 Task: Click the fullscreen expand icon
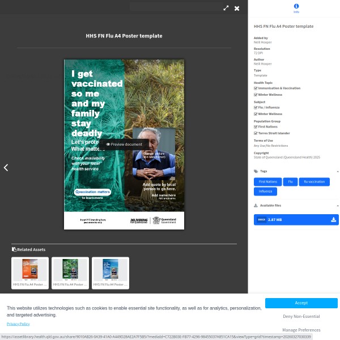coord(226,8)
